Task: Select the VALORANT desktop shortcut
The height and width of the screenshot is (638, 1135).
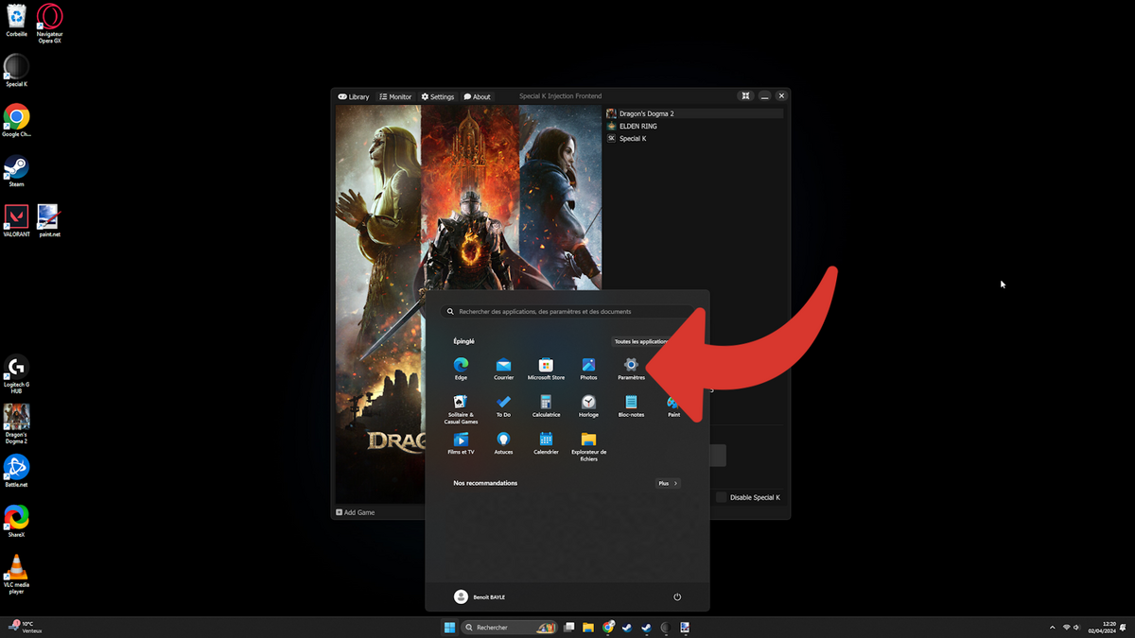Action: coord(17,221)
